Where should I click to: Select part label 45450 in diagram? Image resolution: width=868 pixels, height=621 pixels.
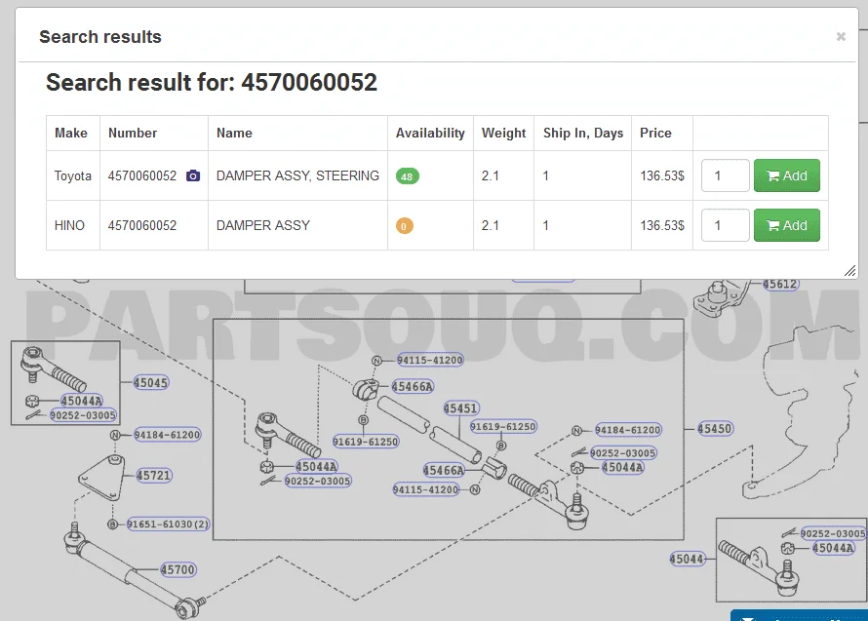point(715,429)
